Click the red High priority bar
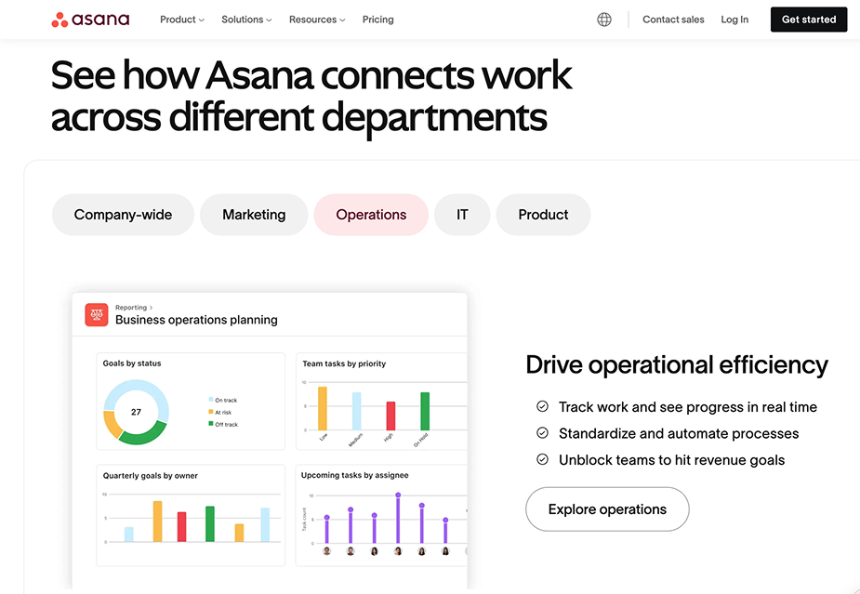Screen dimensions: 860x594 (390, 416)
